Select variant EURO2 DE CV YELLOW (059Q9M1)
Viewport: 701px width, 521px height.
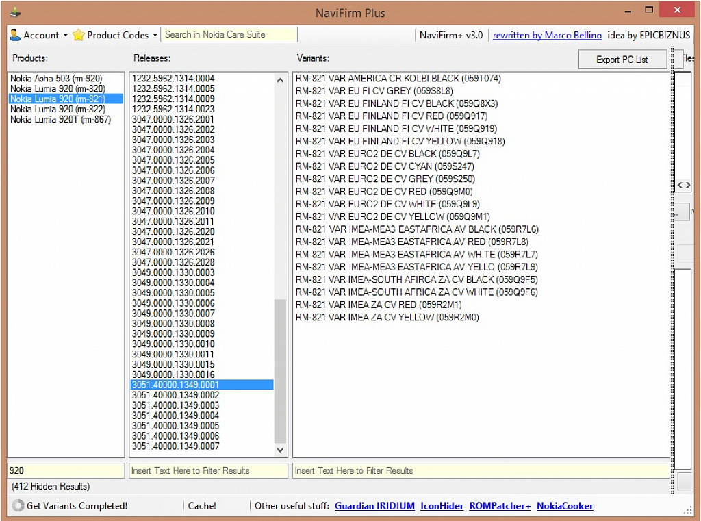point(481,216)
